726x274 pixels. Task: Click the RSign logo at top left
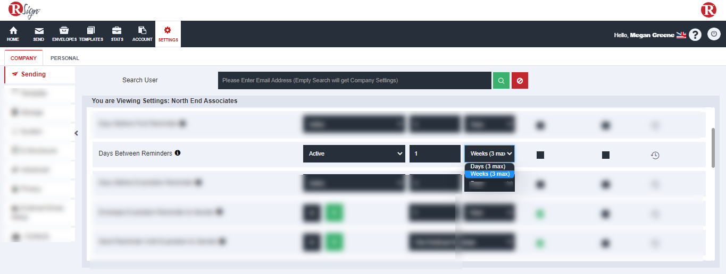coord(24,10)
